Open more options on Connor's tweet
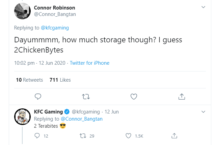The image size is (215, 145). 203,7
